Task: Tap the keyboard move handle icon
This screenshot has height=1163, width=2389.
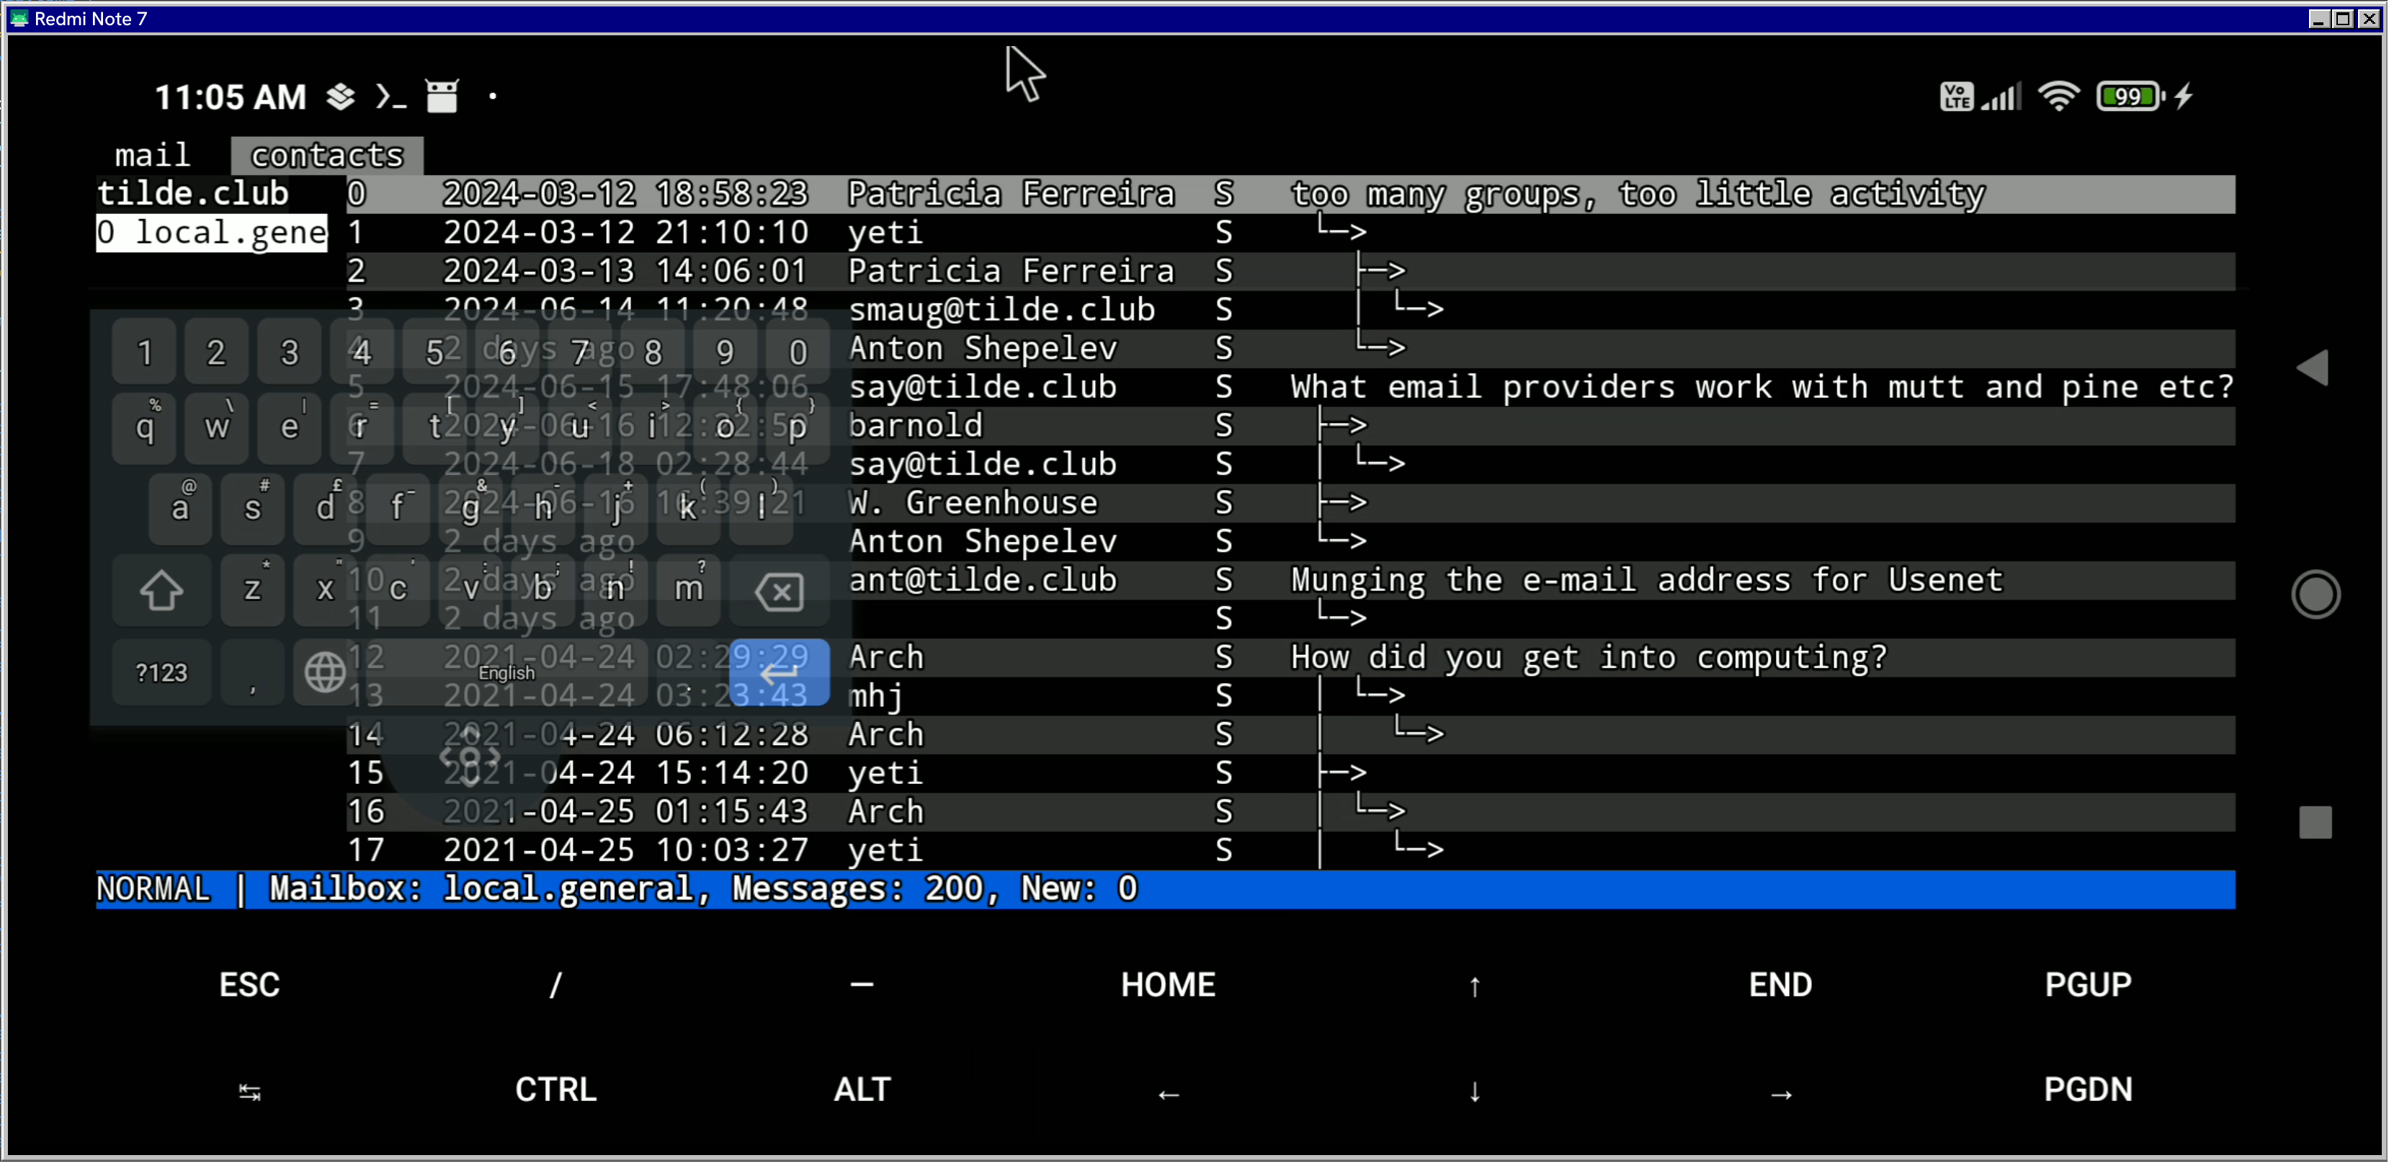Action: click(470, 757)
